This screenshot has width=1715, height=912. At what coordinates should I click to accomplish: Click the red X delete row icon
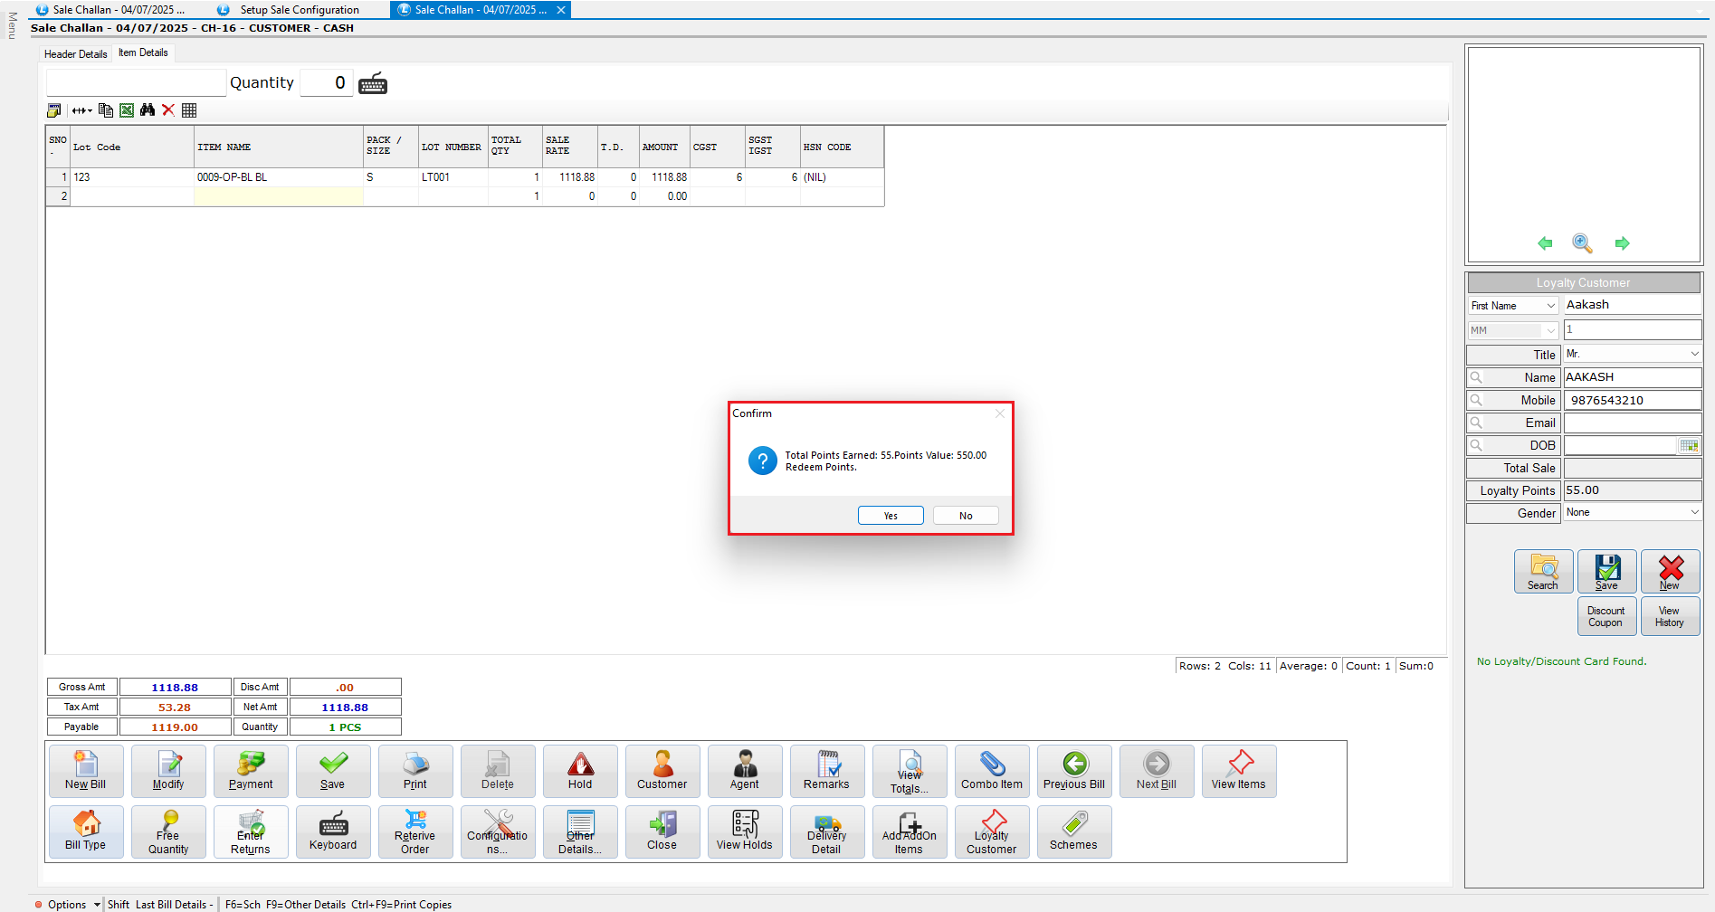[168, 110]
